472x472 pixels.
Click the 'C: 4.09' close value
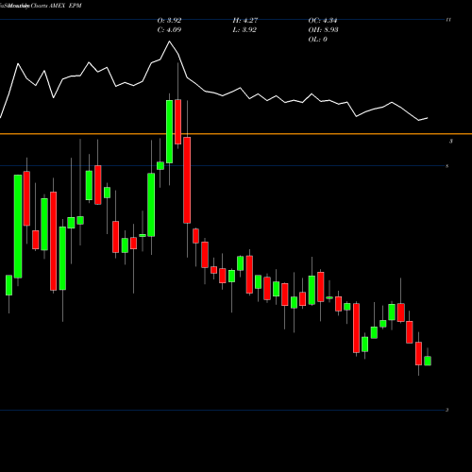169,30
